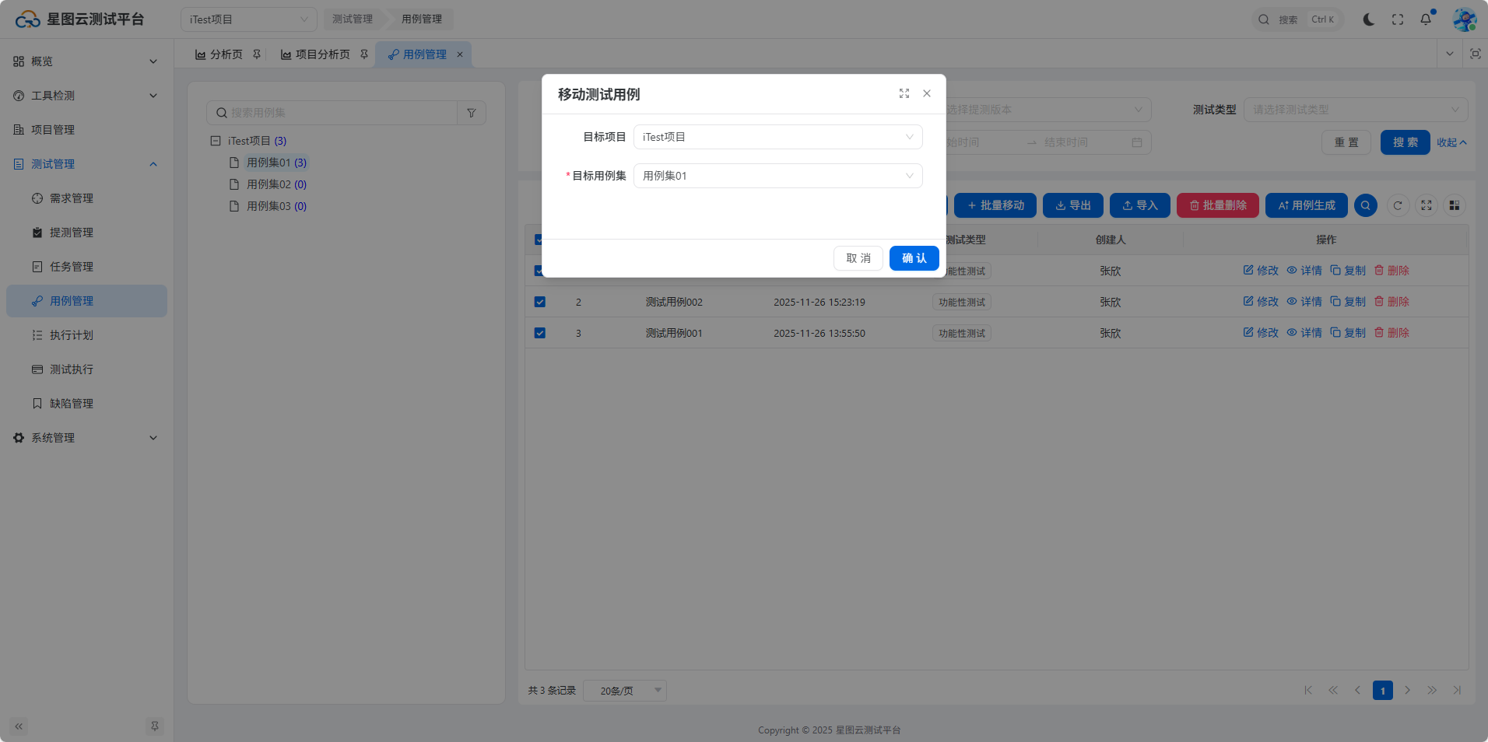The width and height of the screenshot is (1488, 742).
Task: Select 用例集02 in the tree
Action: coord(268,184)
